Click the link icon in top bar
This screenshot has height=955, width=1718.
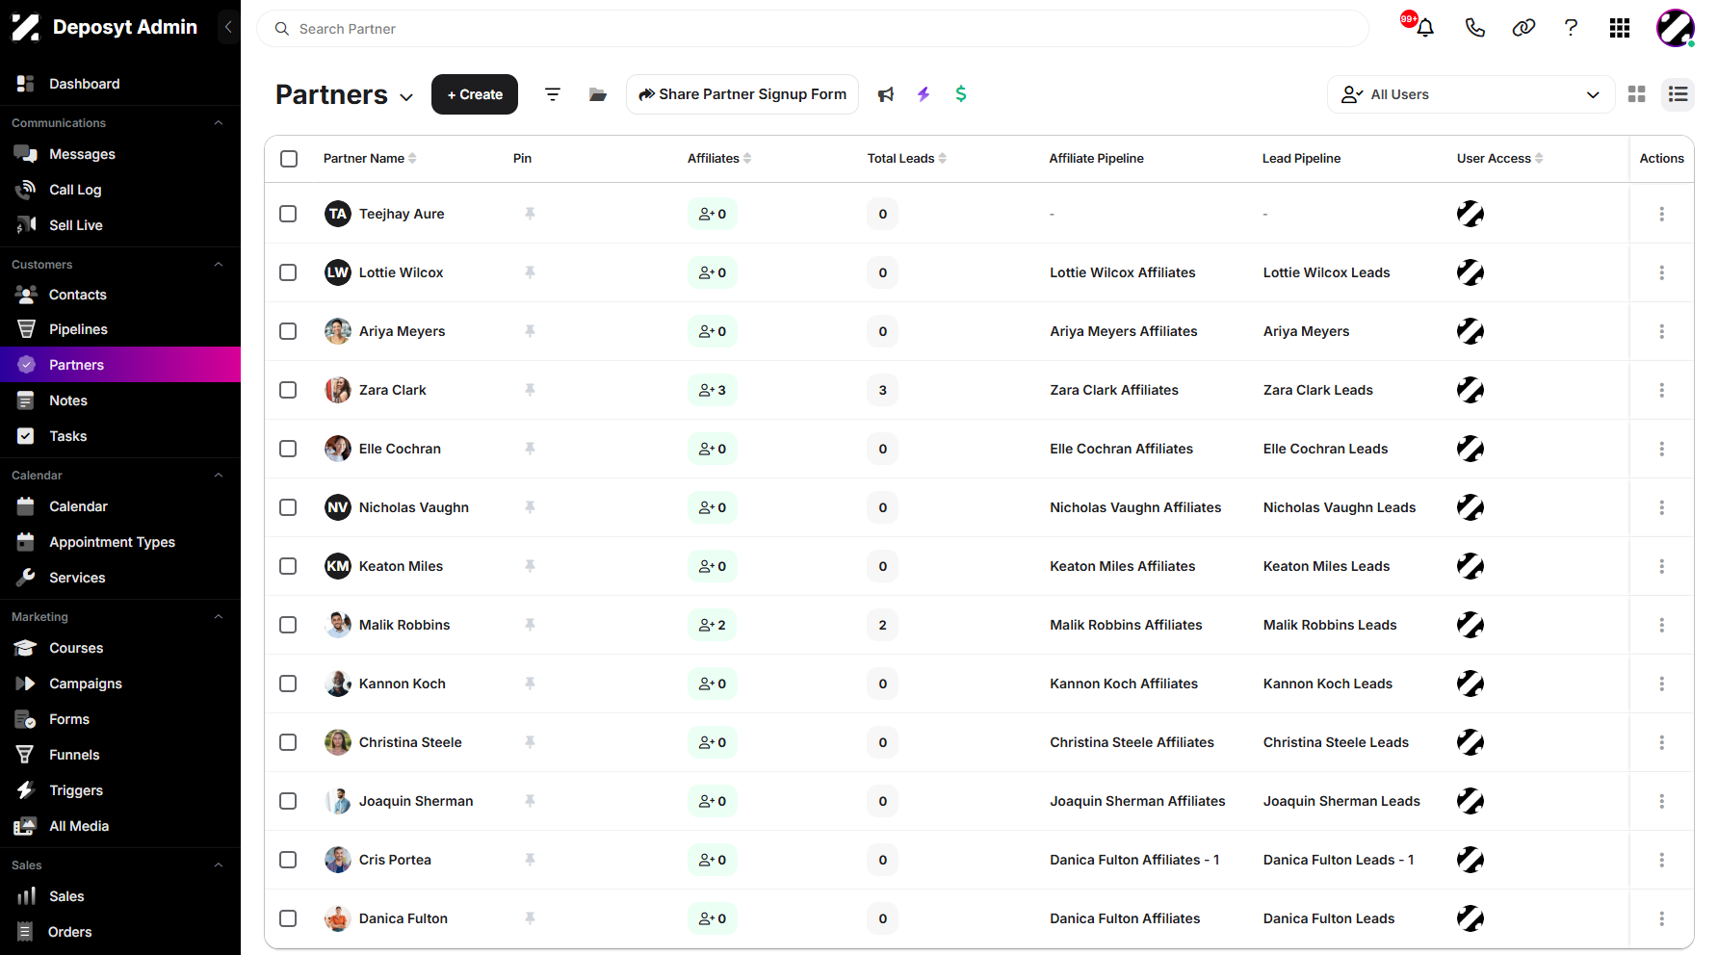click(1523, 28)
